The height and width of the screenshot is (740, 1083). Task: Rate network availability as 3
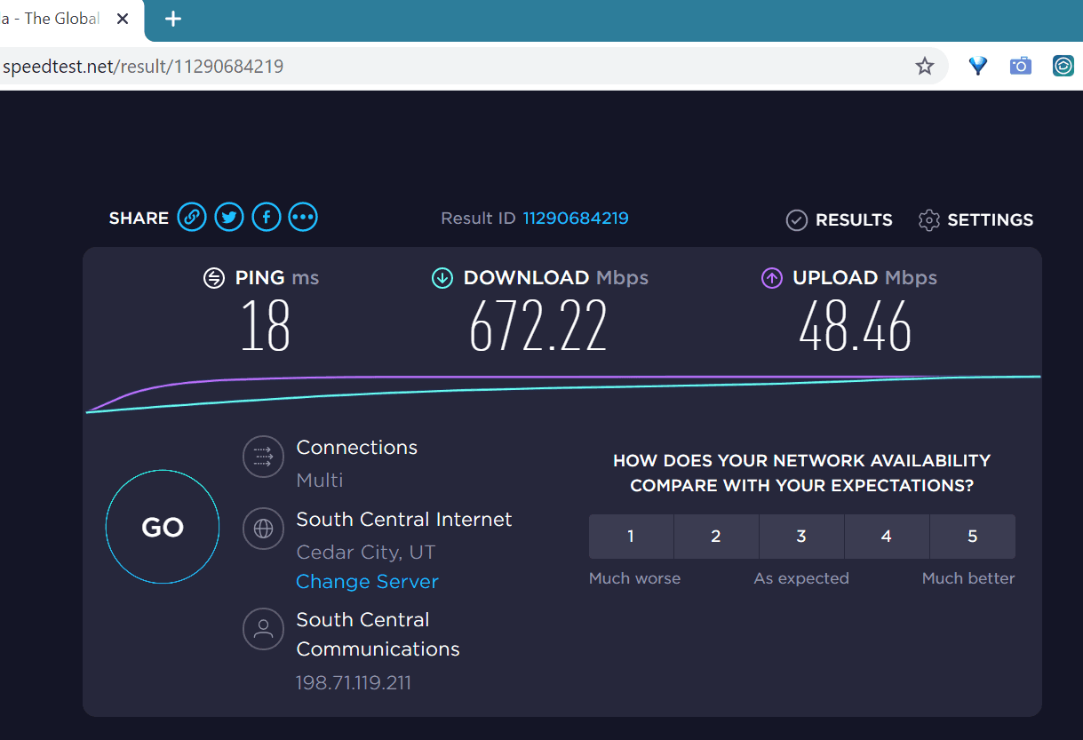[x=801, y=536]
